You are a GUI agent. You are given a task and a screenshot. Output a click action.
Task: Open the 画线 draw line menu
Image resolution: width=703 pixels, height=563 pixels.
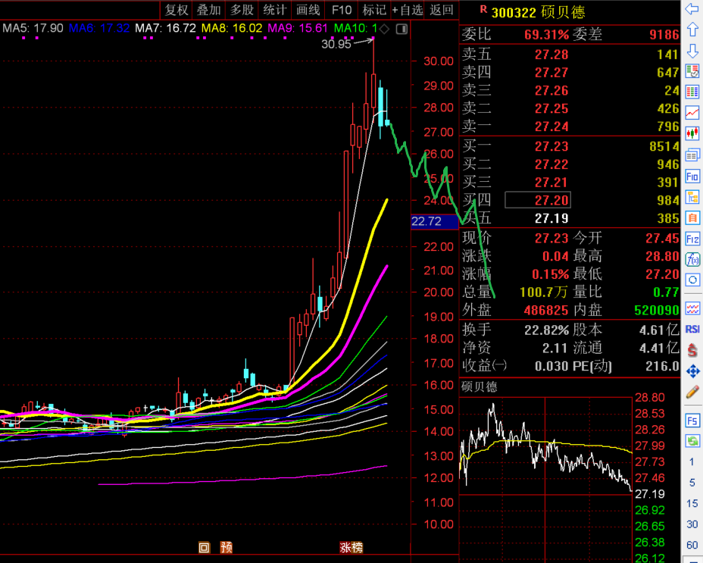coord(308,10)
